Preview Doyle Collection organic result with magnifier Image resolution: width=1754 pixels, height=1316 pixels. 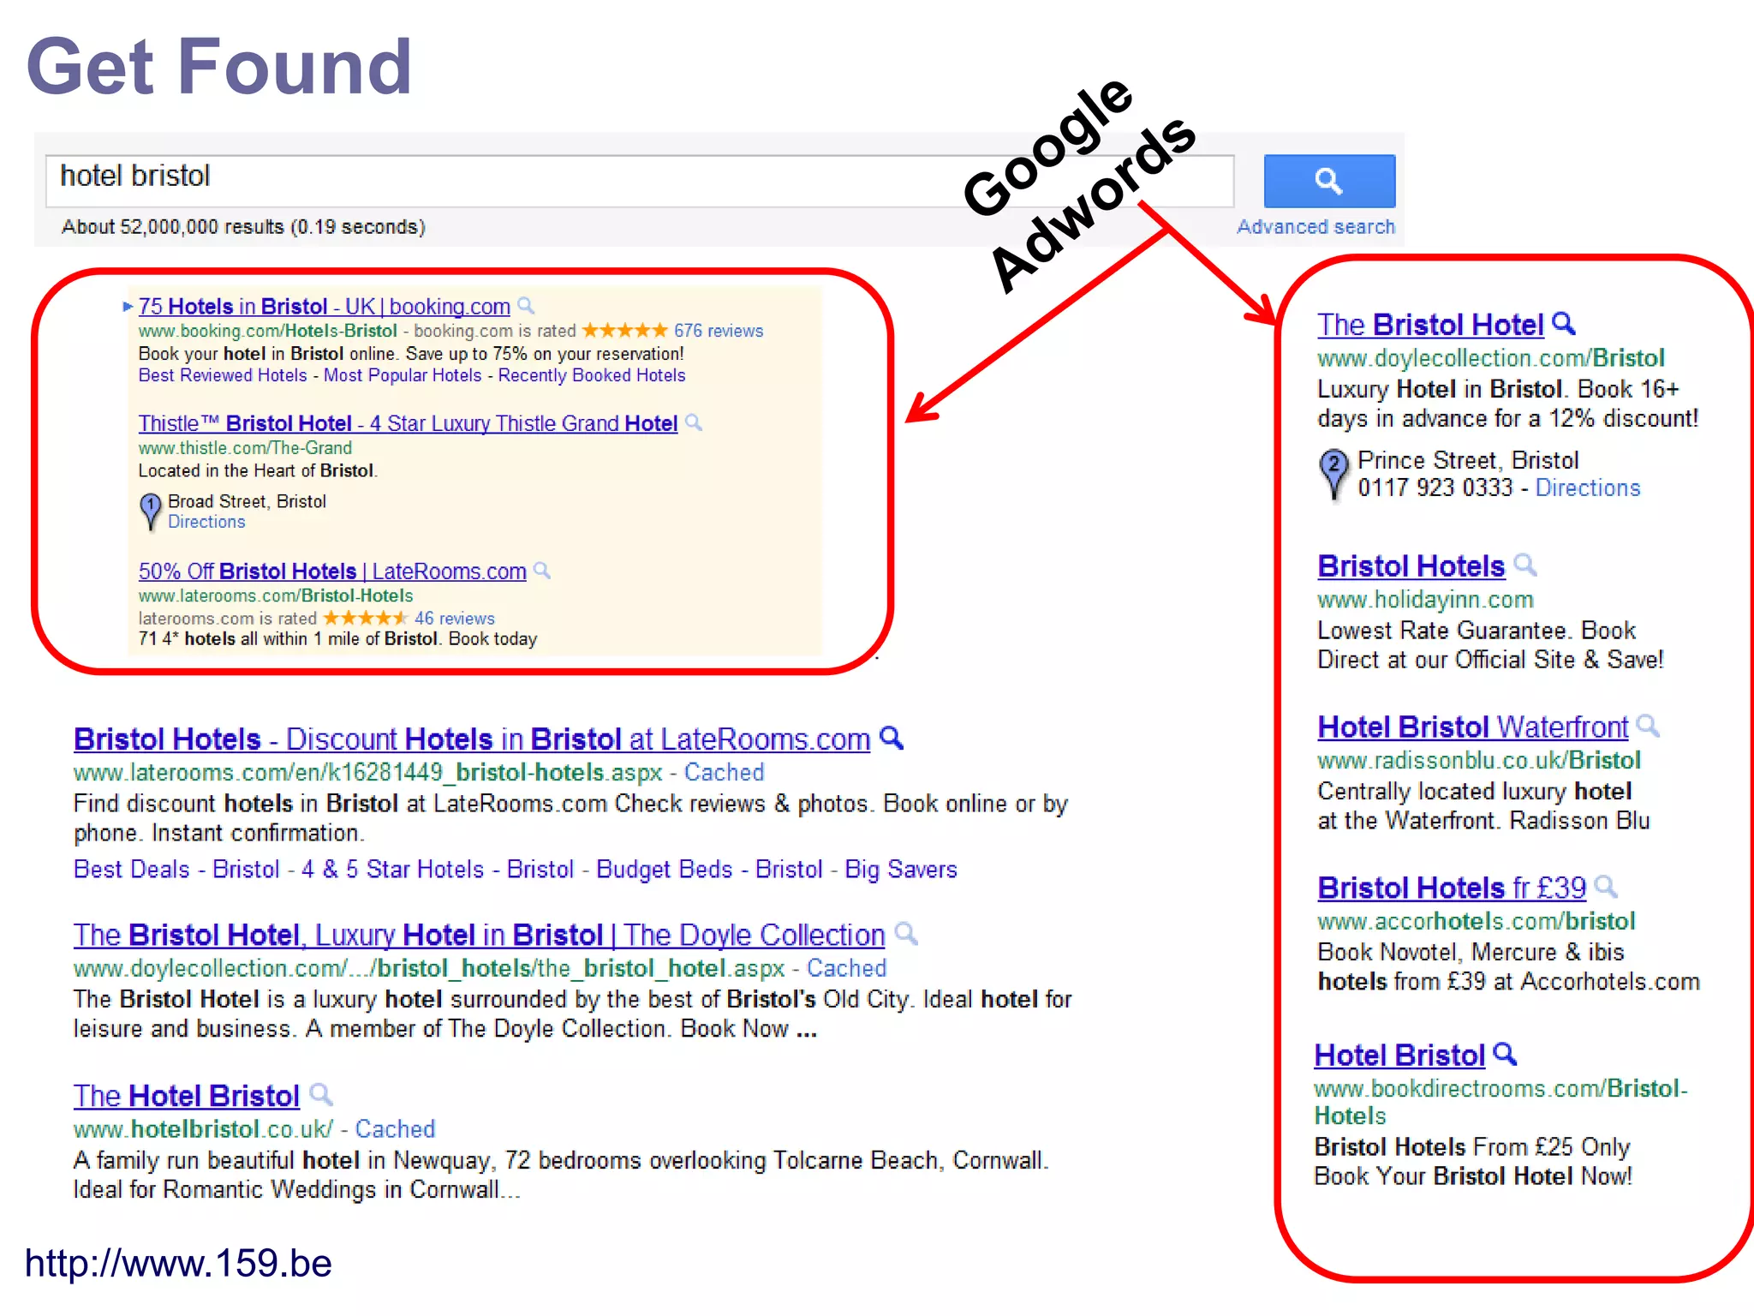click(906, 933)
